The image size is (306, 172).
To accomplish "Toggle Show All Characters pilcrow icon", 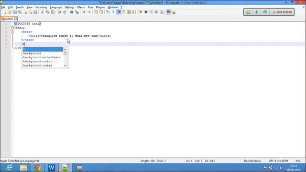I will click(113, 12).
